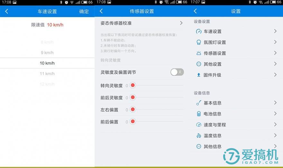The image size is (283, 168).
Task: Tap image notification icon in left status bar
Action: [x=14, y=2]
